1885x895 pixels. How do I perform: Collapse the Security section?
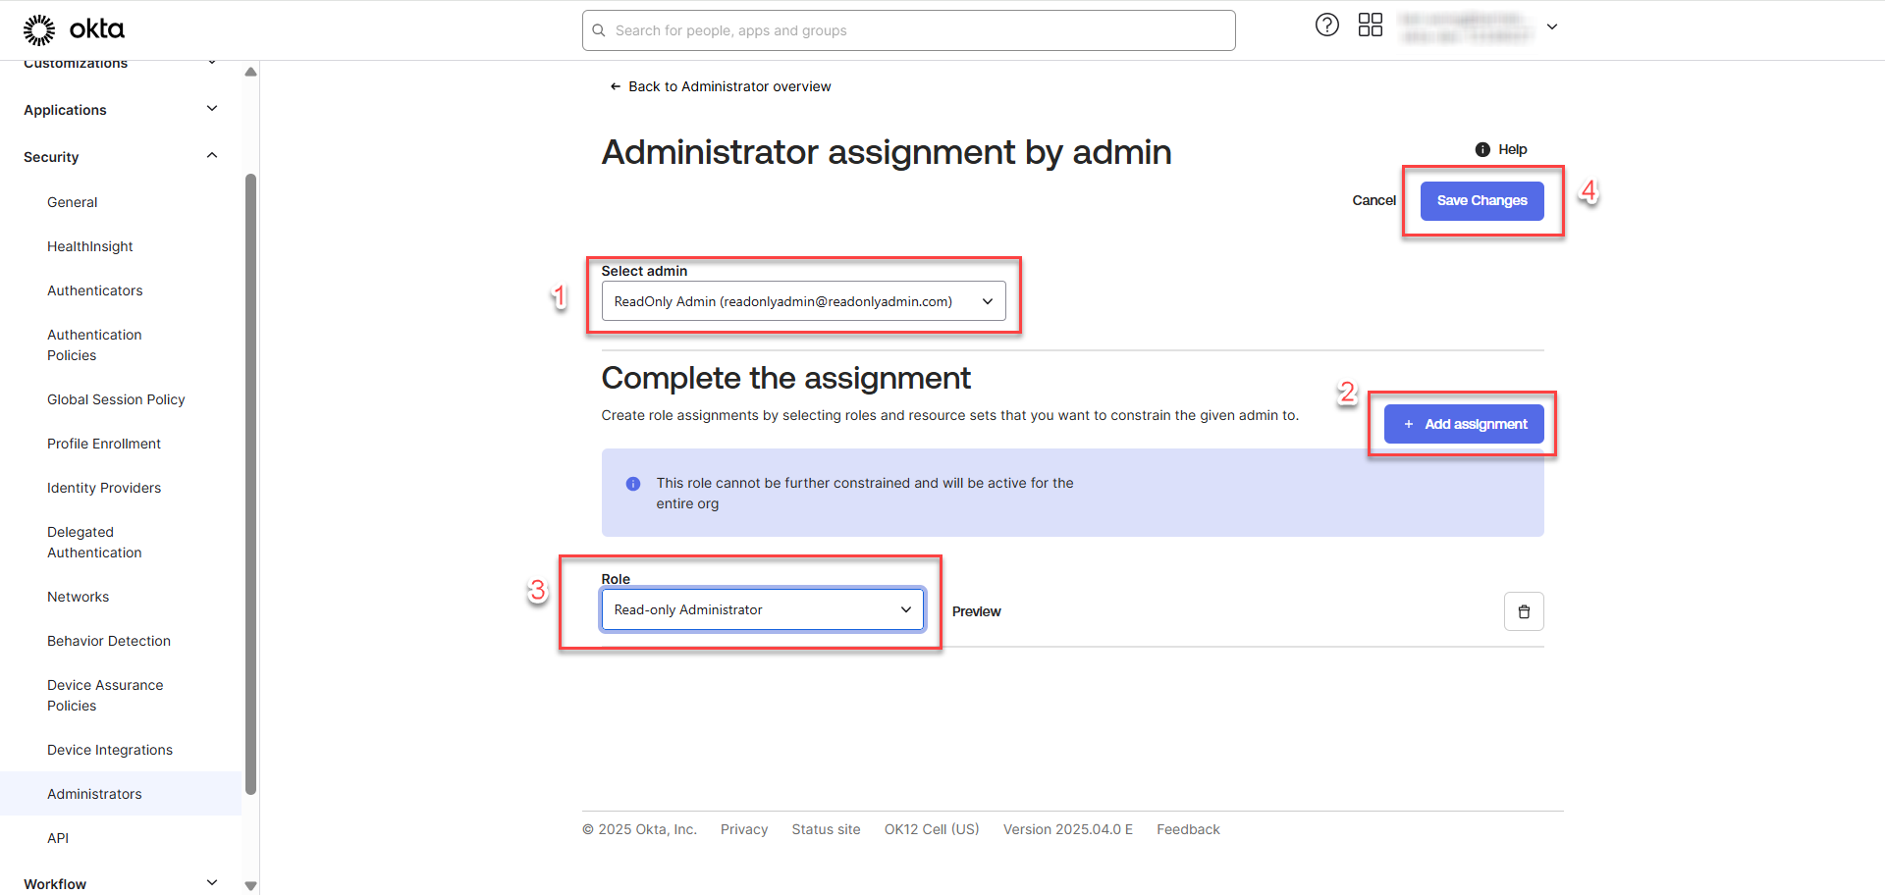click(x=212, y=156)
